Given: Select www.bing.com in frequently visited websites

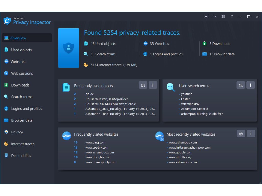Looking at the screenshot, I should 95,142.
